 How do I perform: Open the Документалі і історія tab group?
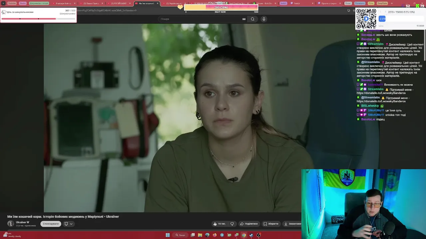pyautogui.click(x=39, y=3)
